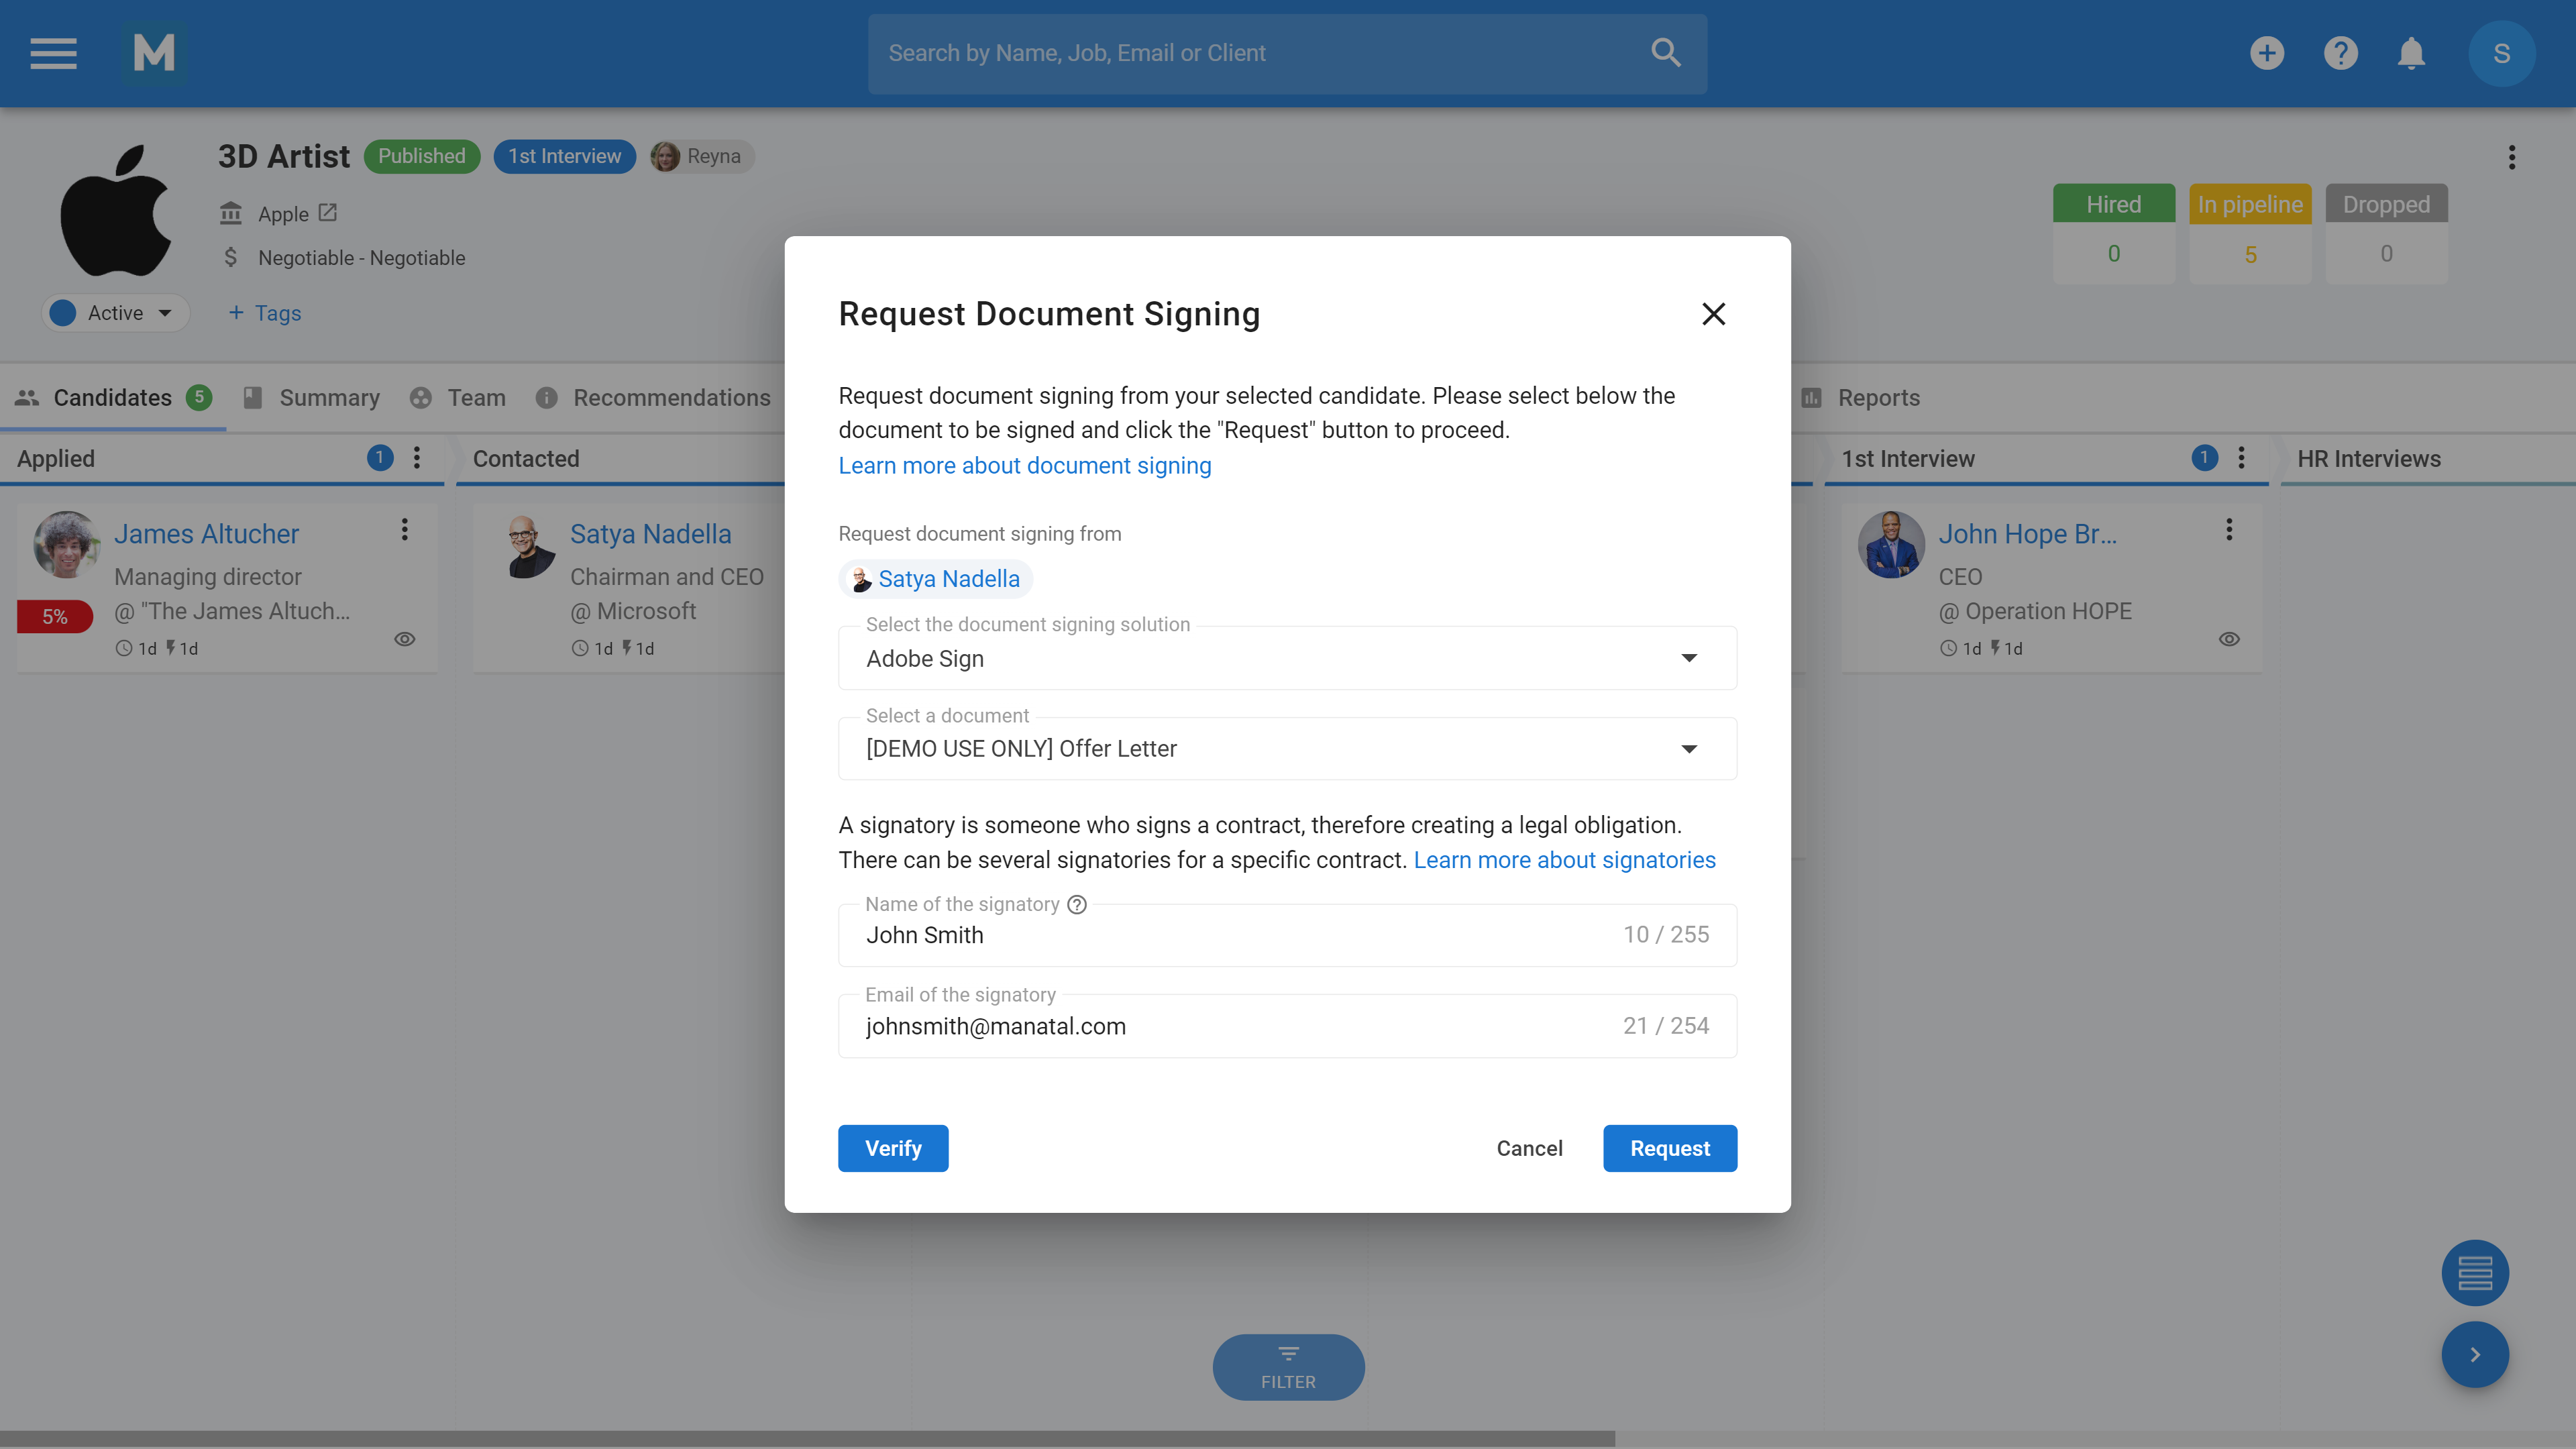Click the search magnifier icon
Screen dimensions: 2576x1449
(x=1665, y=53)
